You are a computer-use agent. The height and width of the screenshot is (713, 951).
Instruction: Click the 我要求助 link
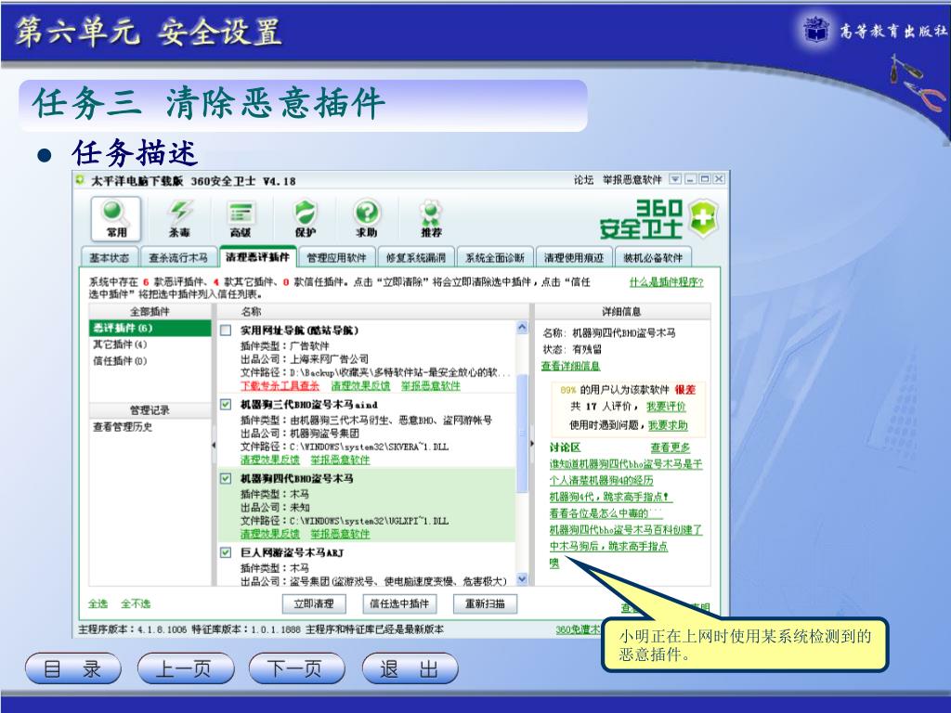point(668,425)
